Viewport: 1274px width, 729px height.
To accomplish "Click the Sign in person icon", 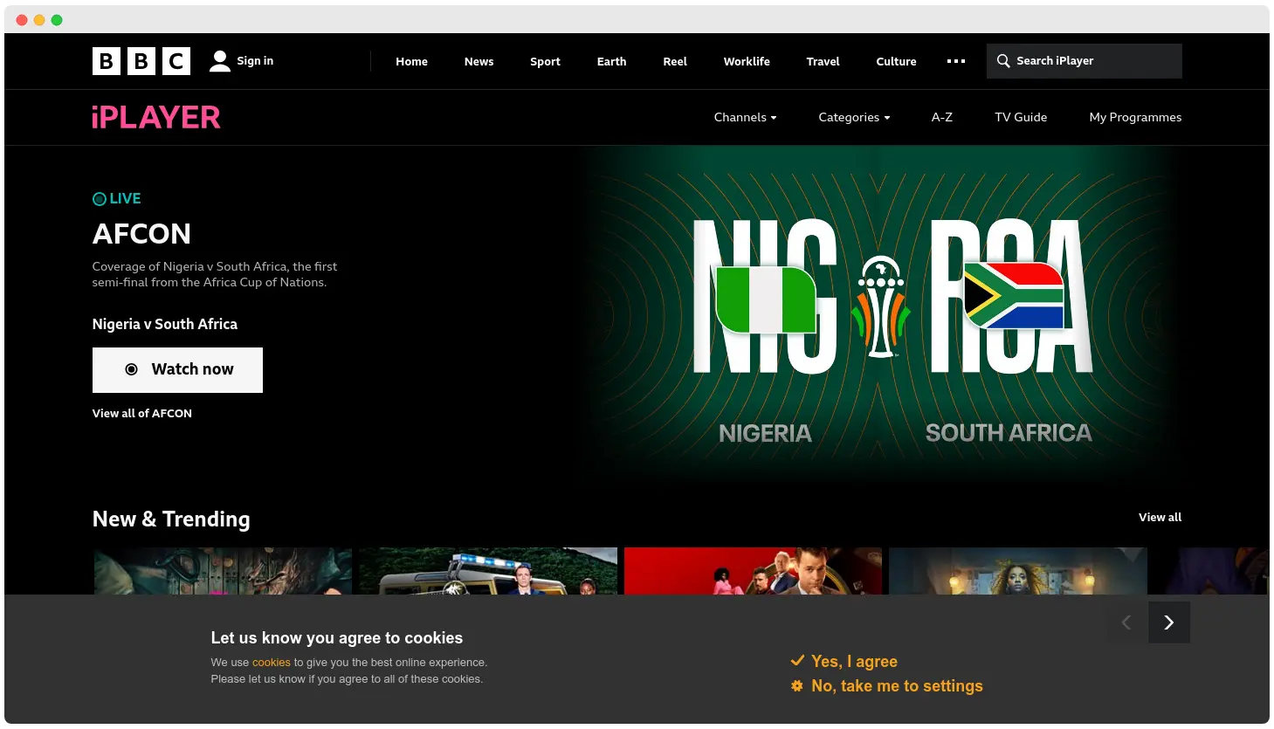I will (220, 61).
